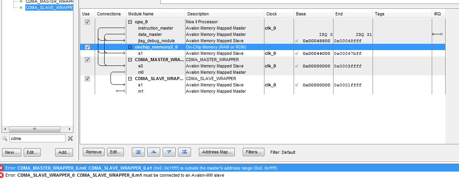
Task: Toggle Use checkbox for onchip_memory2_0
Action: pos(87,47)
